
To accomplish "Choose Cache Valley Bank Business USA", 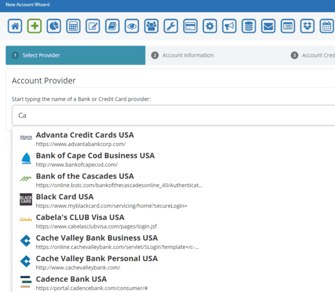I will tap(173, 242).
